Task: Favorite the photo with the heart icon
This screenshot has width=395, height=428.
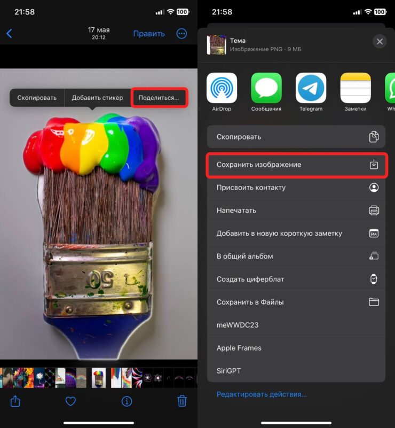Action: pyautogui.click(x=70, y=401)
